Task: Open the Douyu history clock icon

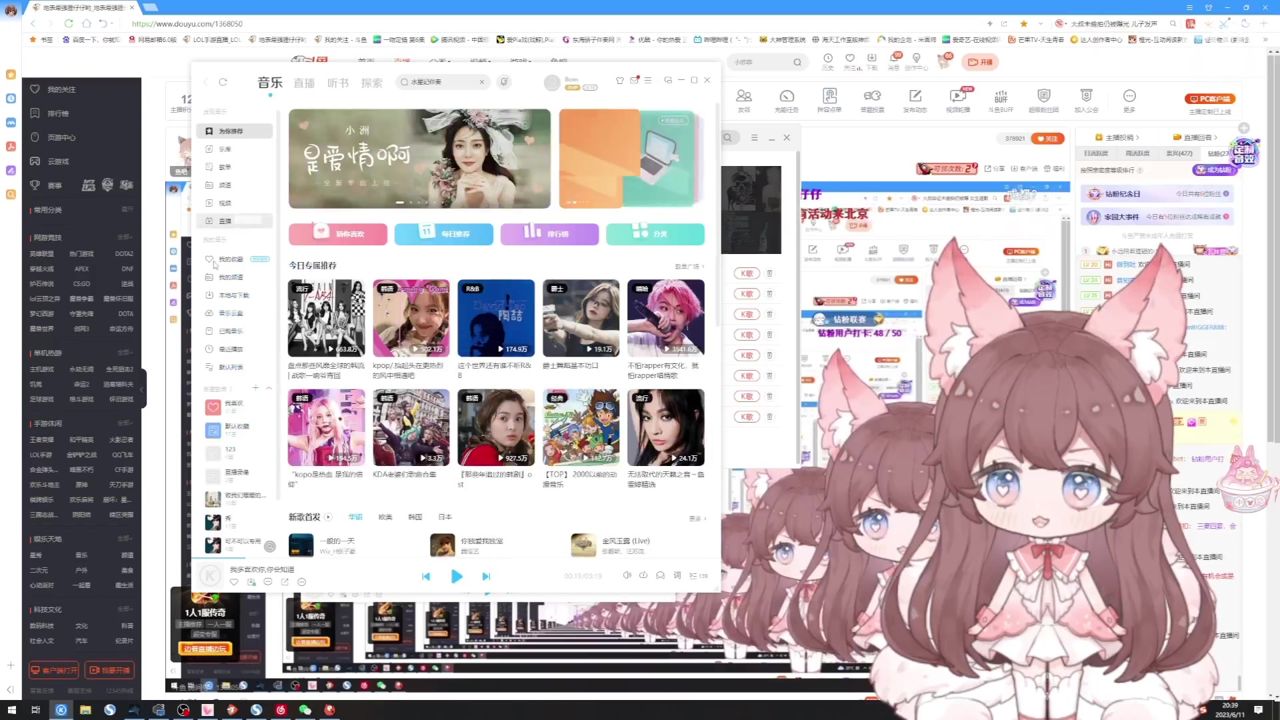Action: click(x=828, y=61)
